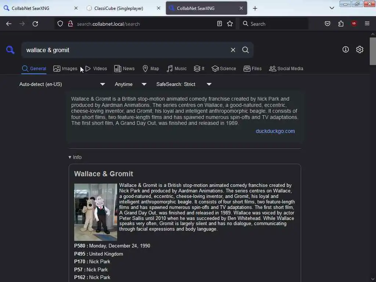
Task: Open Firefox application menu
Action: coord(367,23)
